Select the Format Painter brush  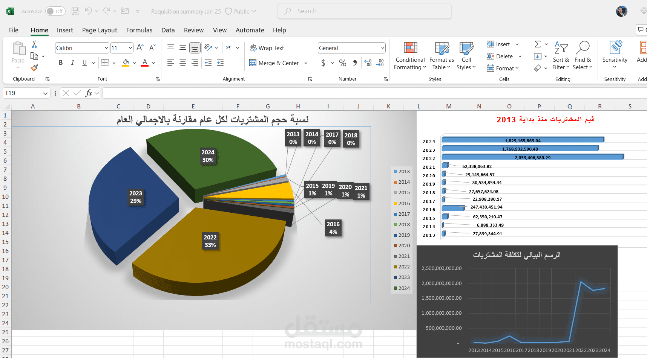34,68
